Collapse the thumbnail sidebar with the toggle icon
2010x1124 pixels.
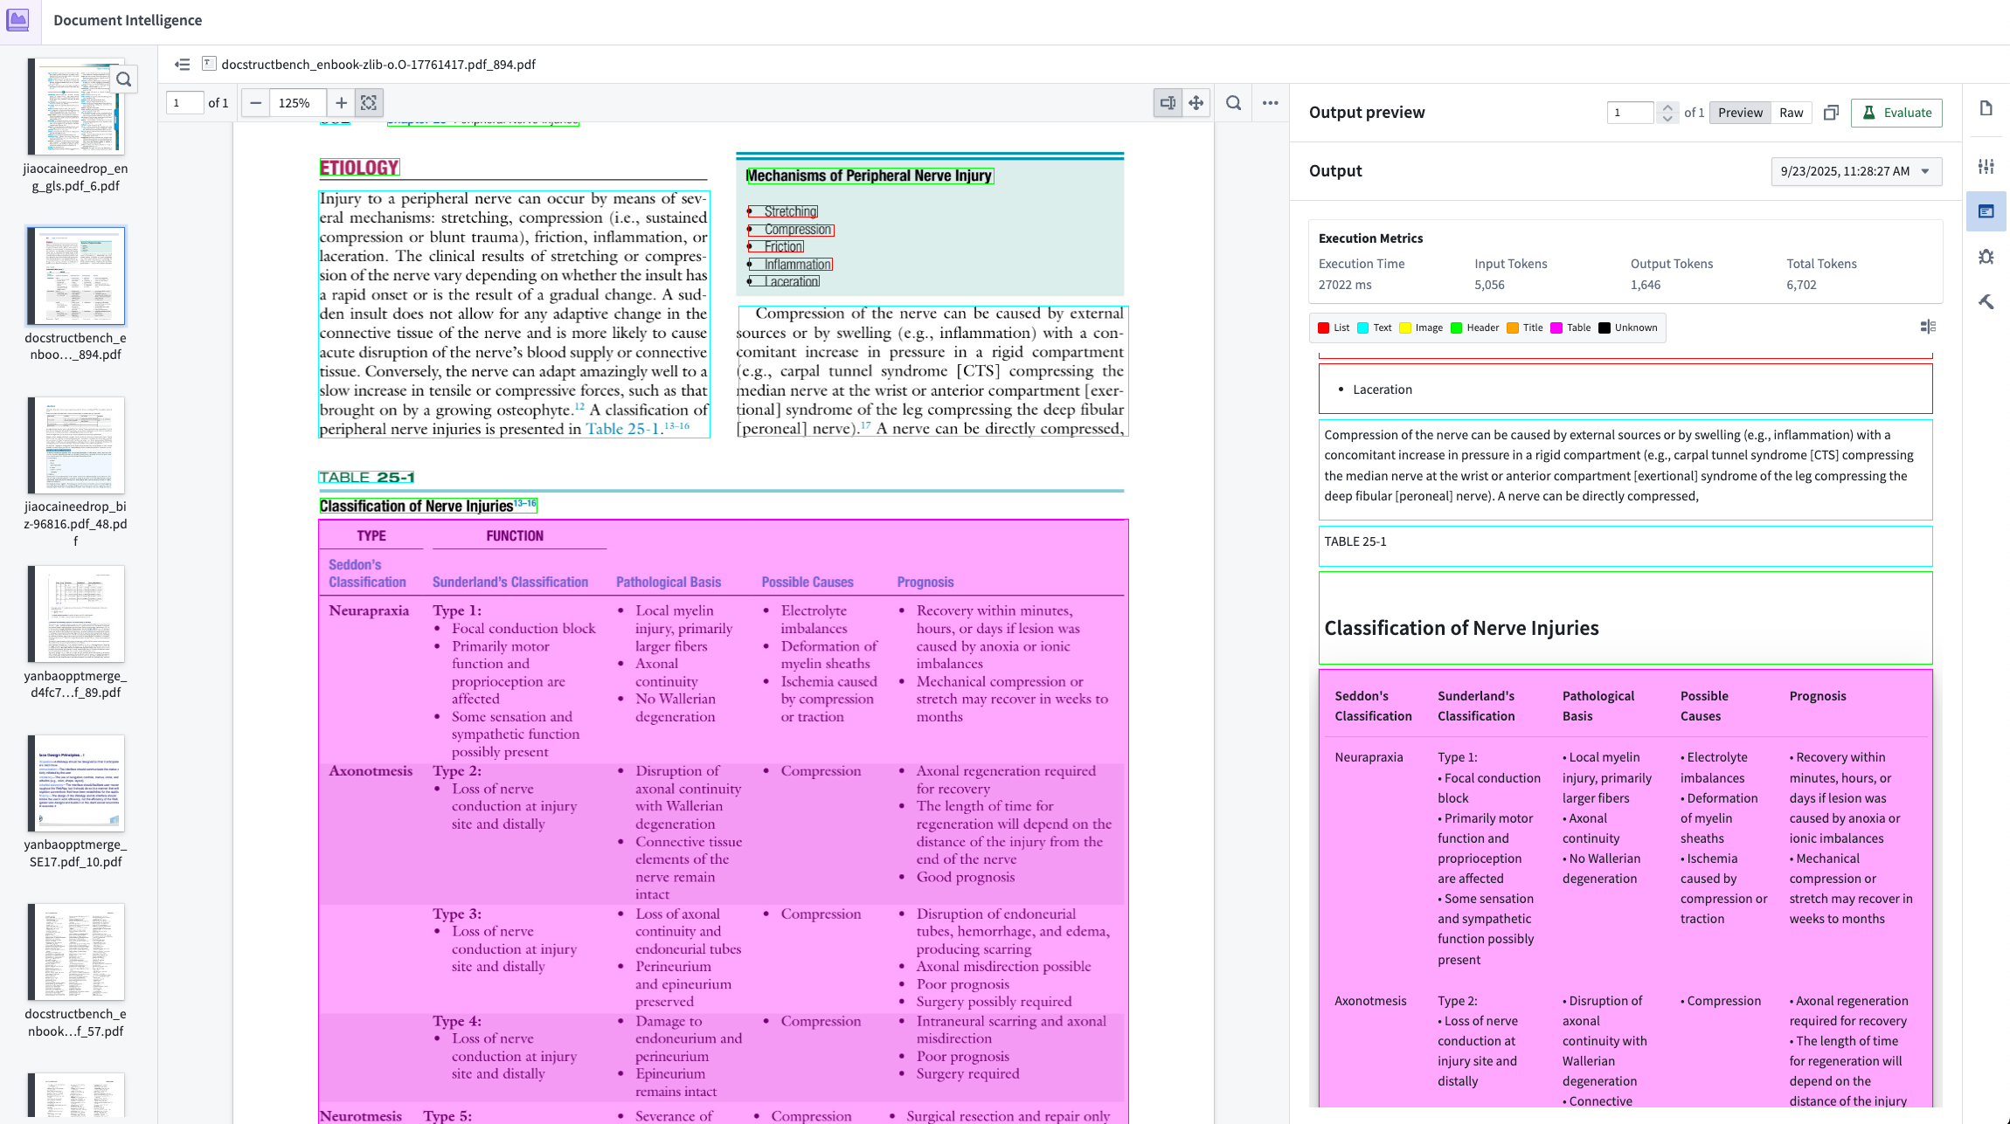pyautogui.click(x=184, y=64)
